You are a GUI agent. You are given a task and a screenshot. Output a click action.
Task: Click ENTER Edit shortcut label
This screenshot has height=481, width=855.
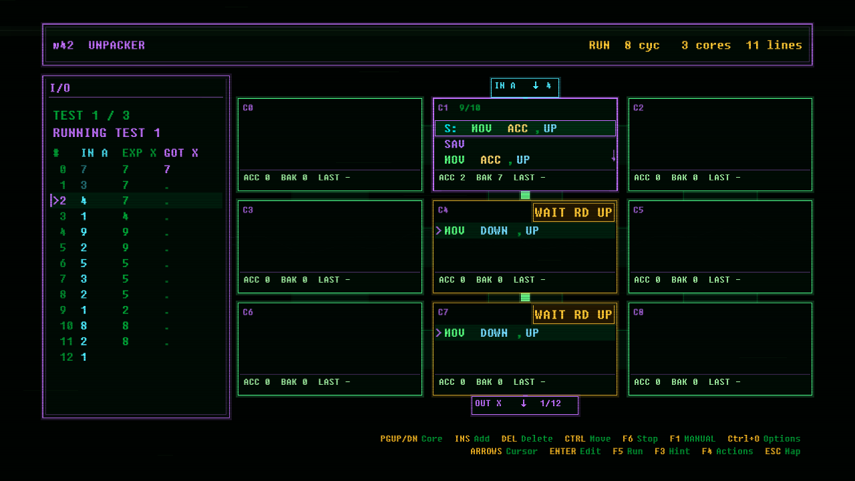pyautogui.click(x=576, y=452)
